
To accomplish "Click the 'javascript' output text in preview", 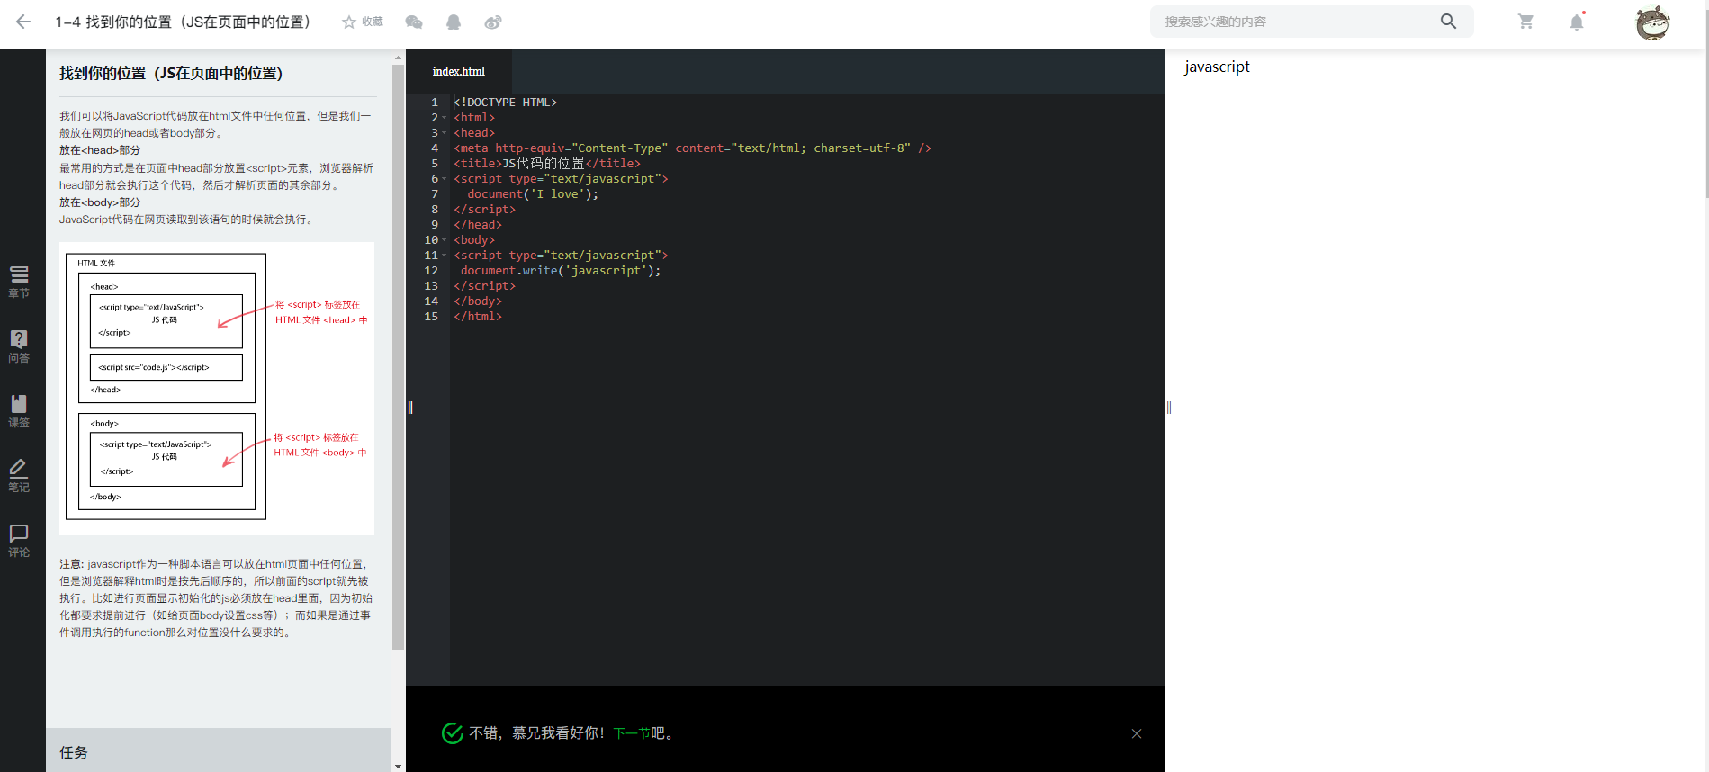I will point(1217,67).
